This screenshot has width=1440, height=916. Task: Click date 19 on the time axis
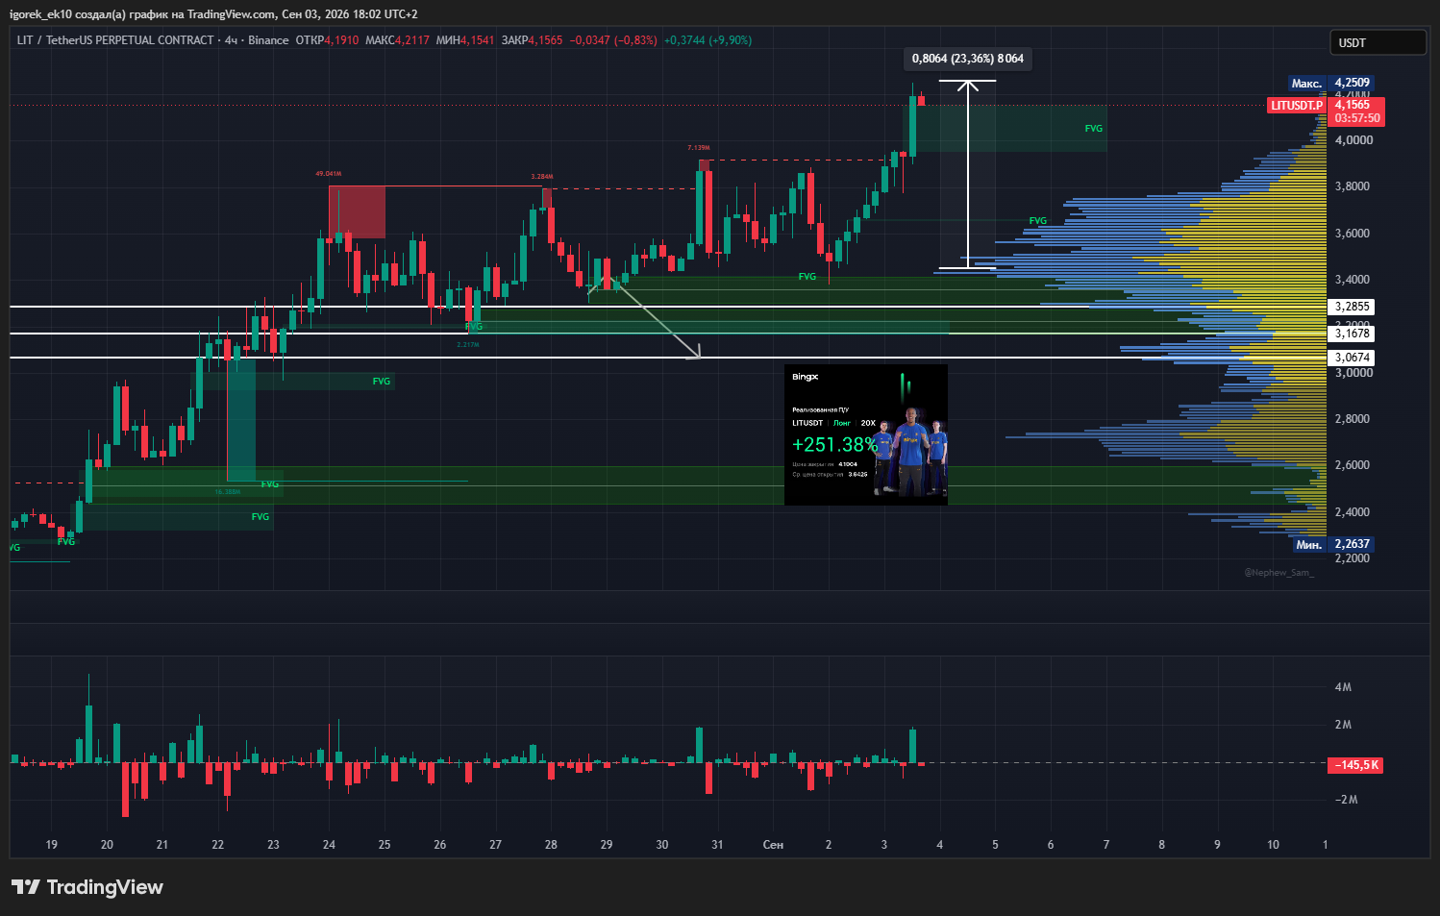52,845
